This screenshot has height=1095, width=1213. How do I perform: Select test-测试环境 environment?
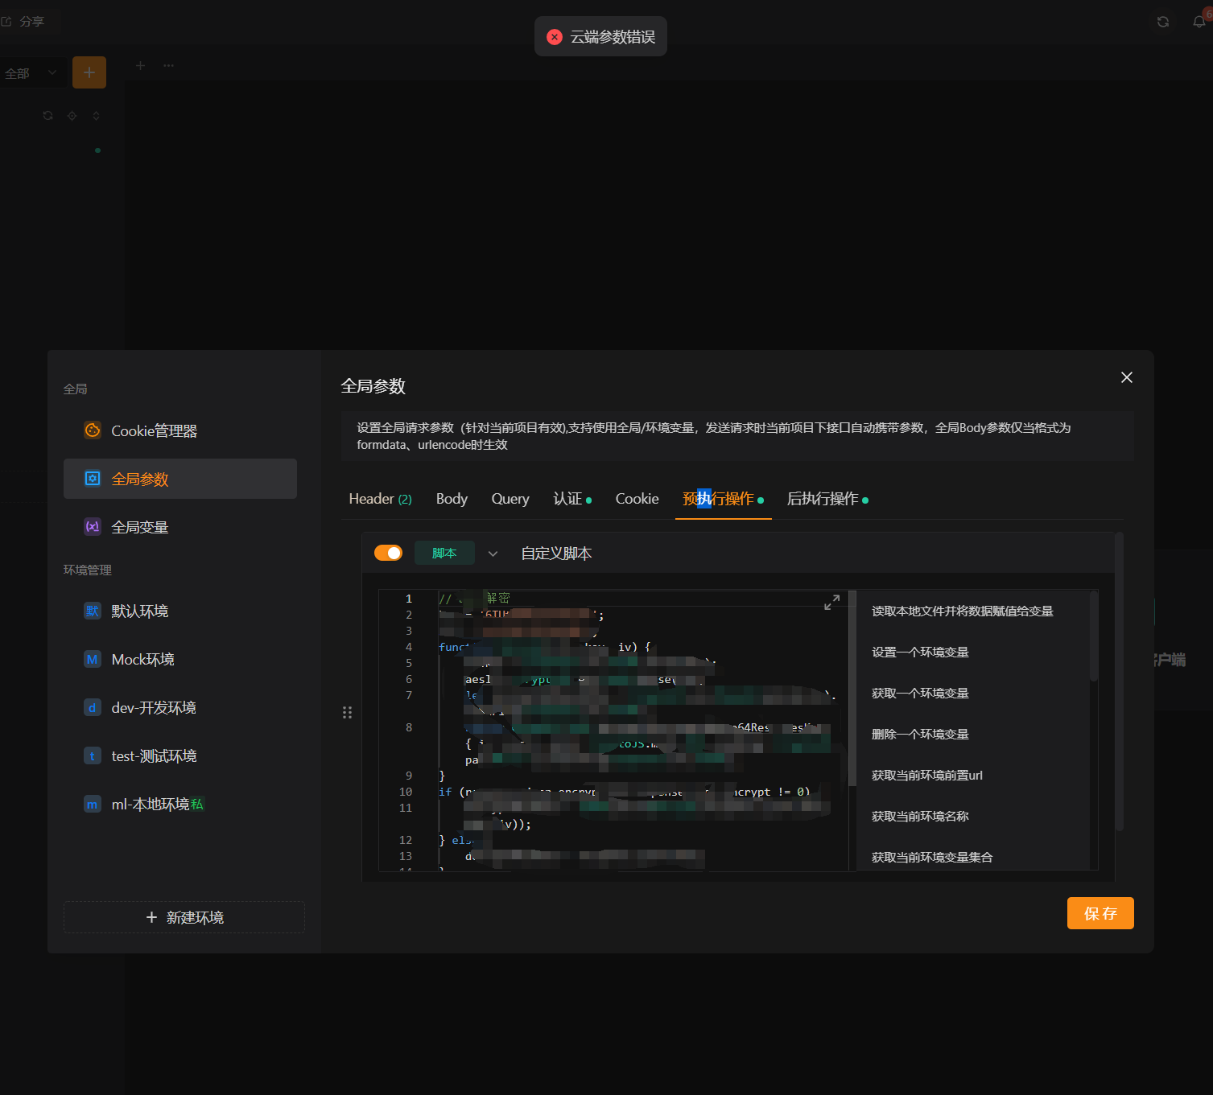(x=179, y=755)
